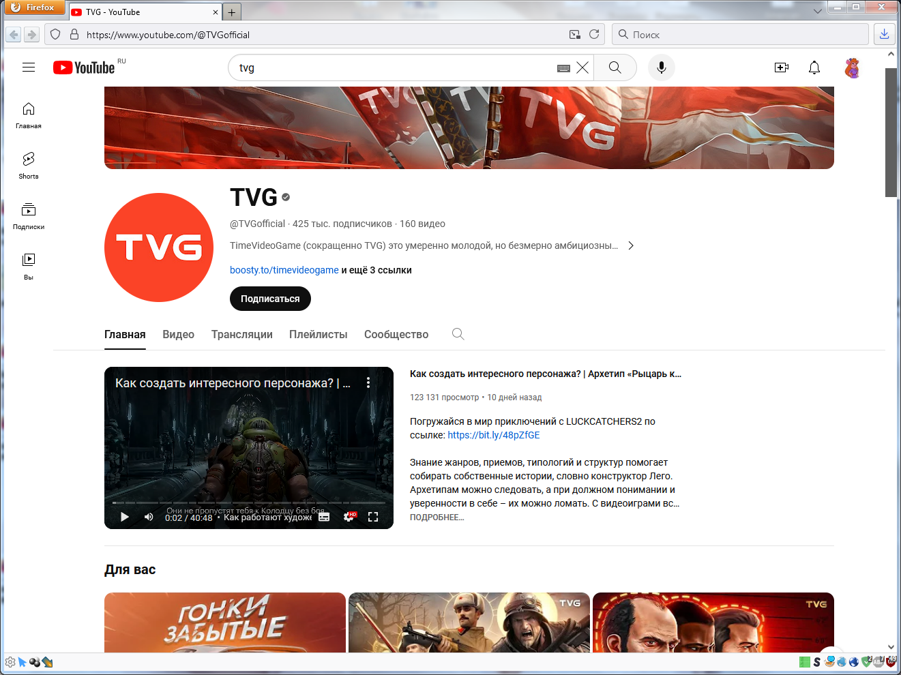Play the featured video
This screenshot has height=675, width=901.
coord(125,517)
